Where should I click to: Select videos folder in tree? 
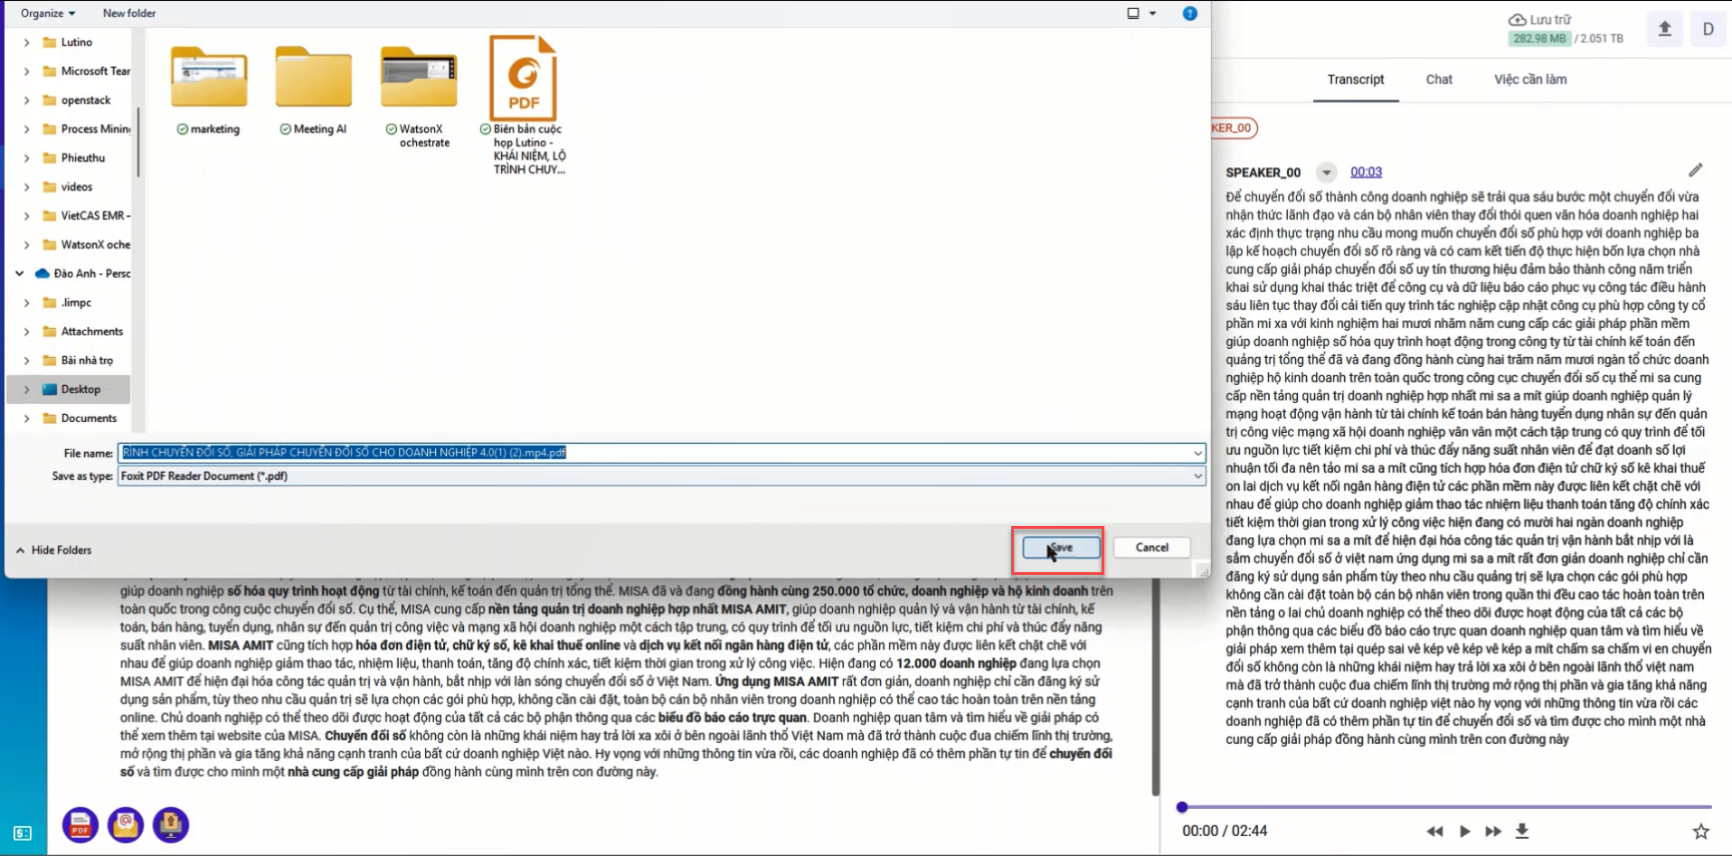[x=77, y=187]
